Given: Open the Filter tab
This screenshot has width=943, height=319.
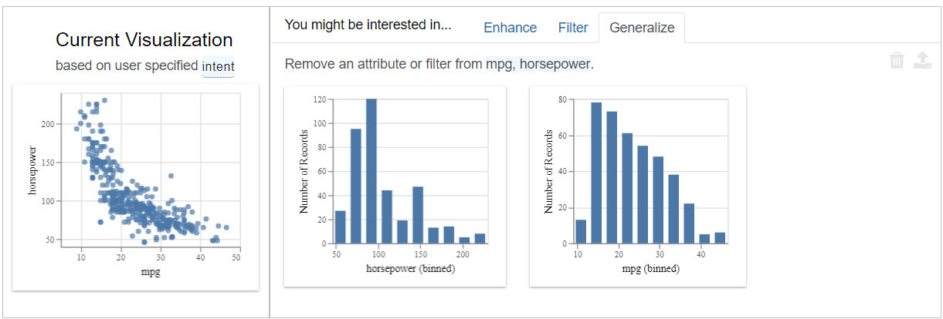Looking at the screenshot, I should click(573, 28).
